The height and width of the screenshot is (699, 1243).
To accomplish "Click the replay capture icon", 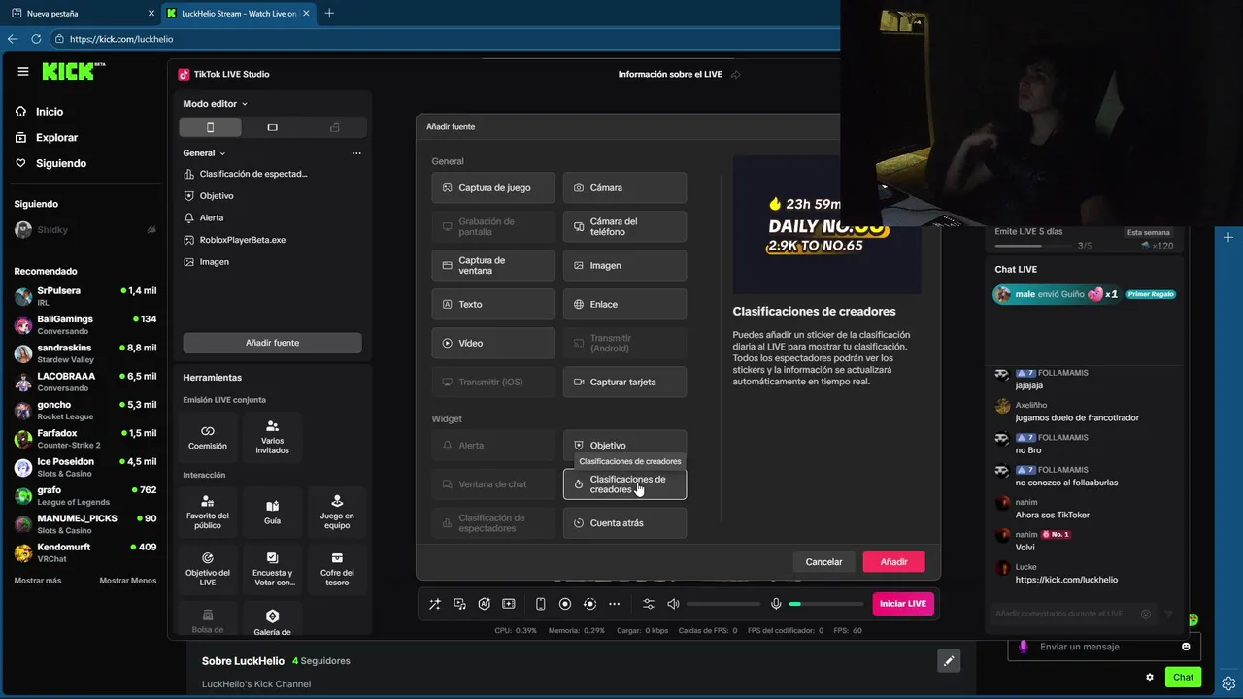I will coord(589,604).
